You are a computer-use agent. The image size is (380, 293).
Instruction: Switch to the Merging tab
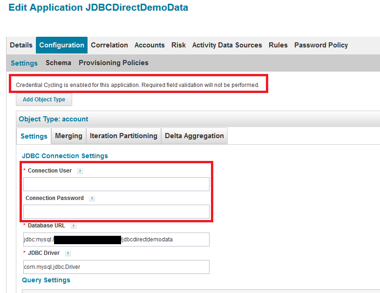68,136
